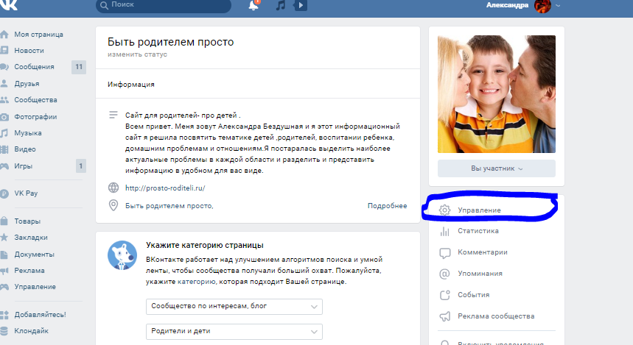The height and width of the screenshot is (345, 633).
Task: Open Реклама сообщества text entry
Action: (496, 316)
